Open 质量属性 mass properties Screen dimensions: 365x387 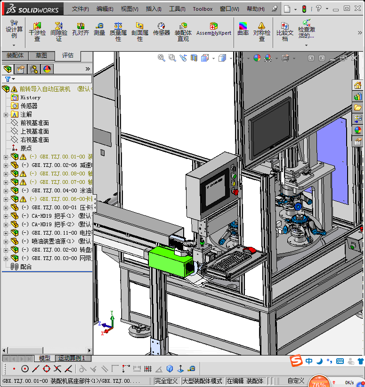(118, 32)
